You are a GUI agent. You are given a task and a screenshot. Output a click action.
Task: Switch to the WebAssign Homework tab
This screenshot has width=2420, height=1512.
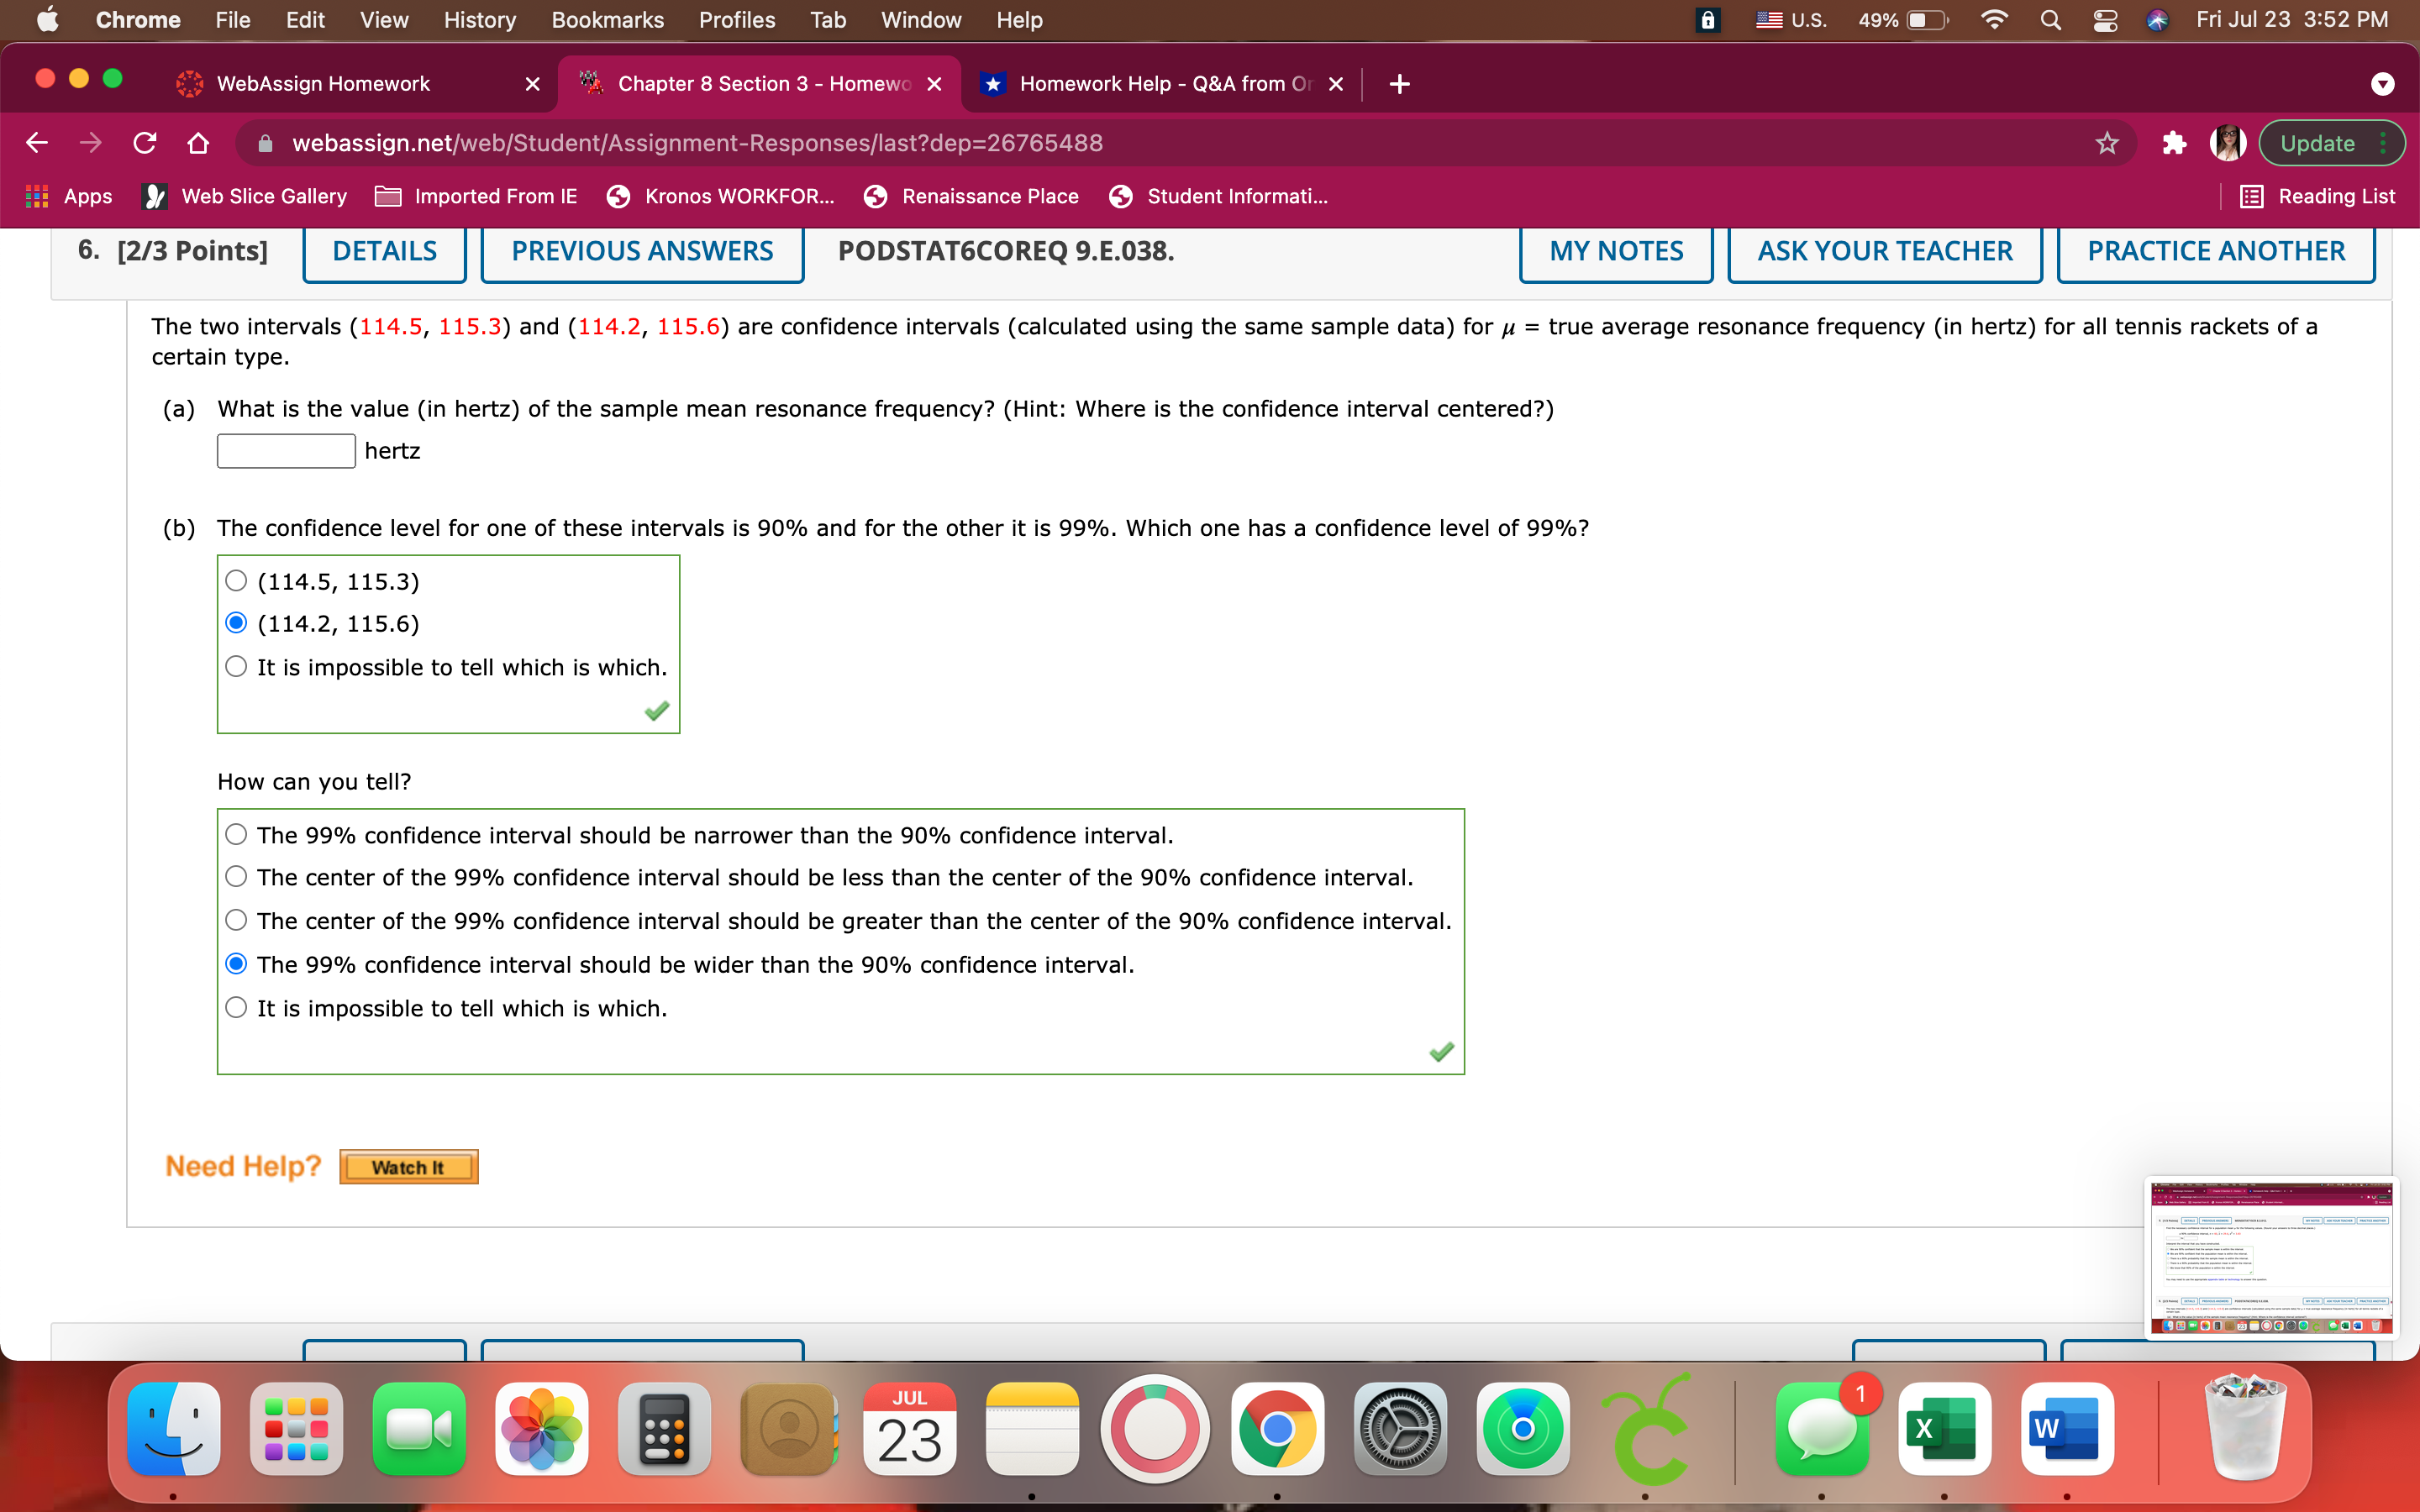coord(323,84)
